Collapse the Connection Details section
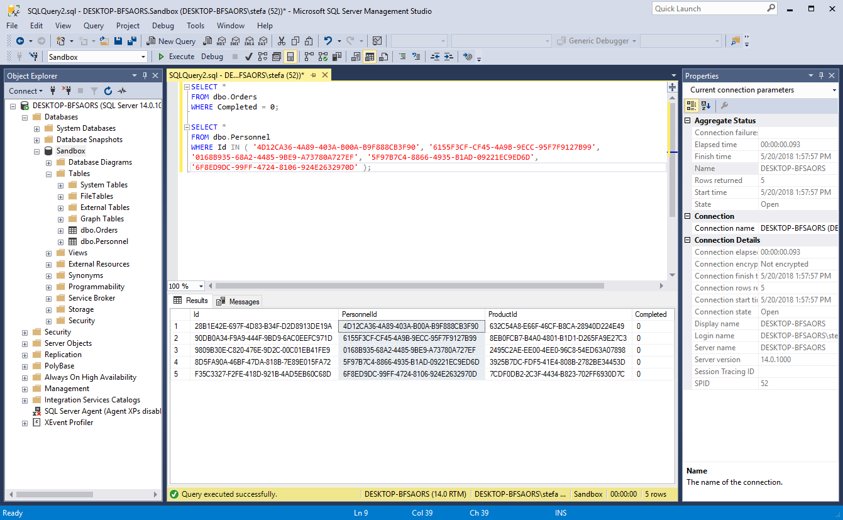Viewport: 843px width, 520px height. 688,240
